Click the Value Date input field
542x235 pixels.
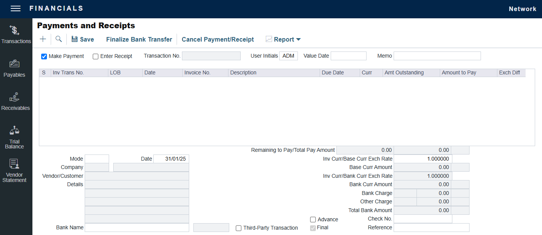tap(348, 56)
